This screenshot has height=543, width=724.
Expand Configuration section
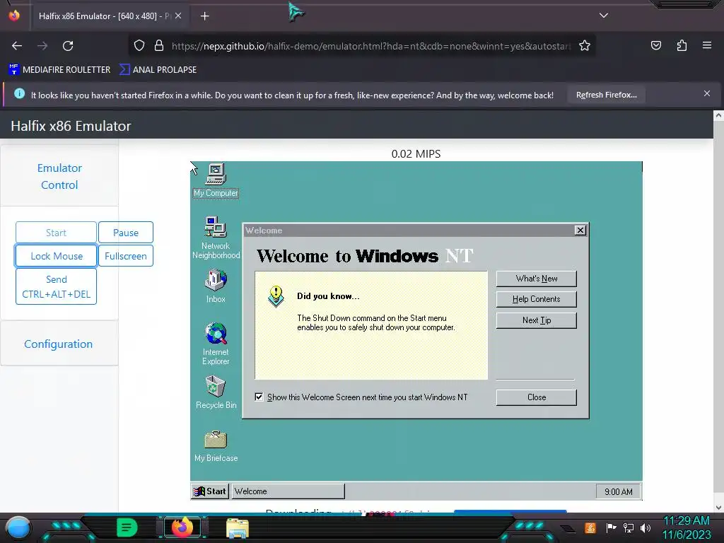(58, 344)
